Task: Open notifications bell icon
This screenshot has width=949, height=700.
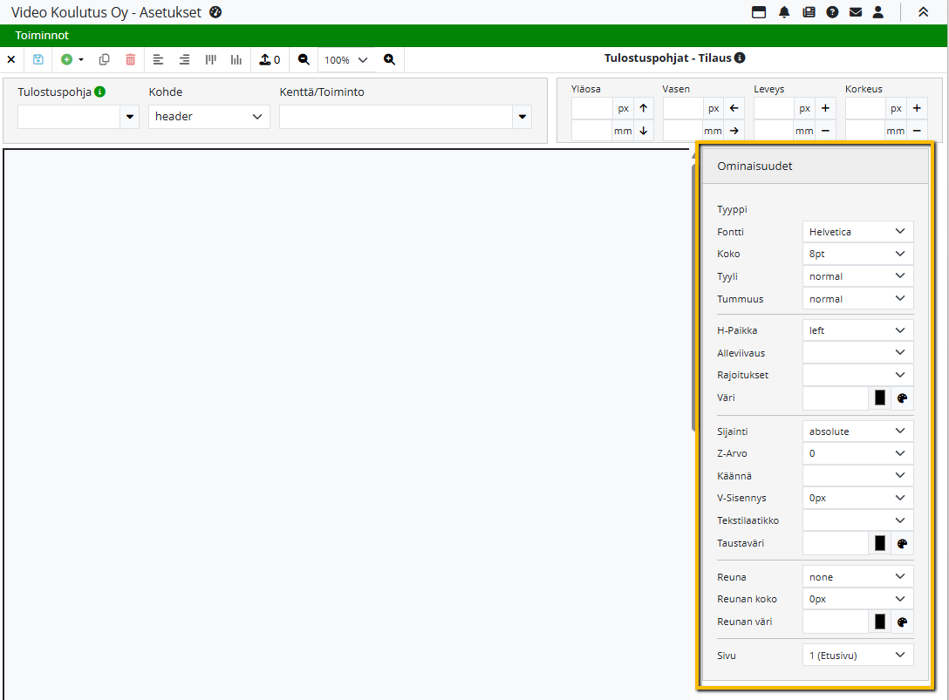Action: click(784, 12)
